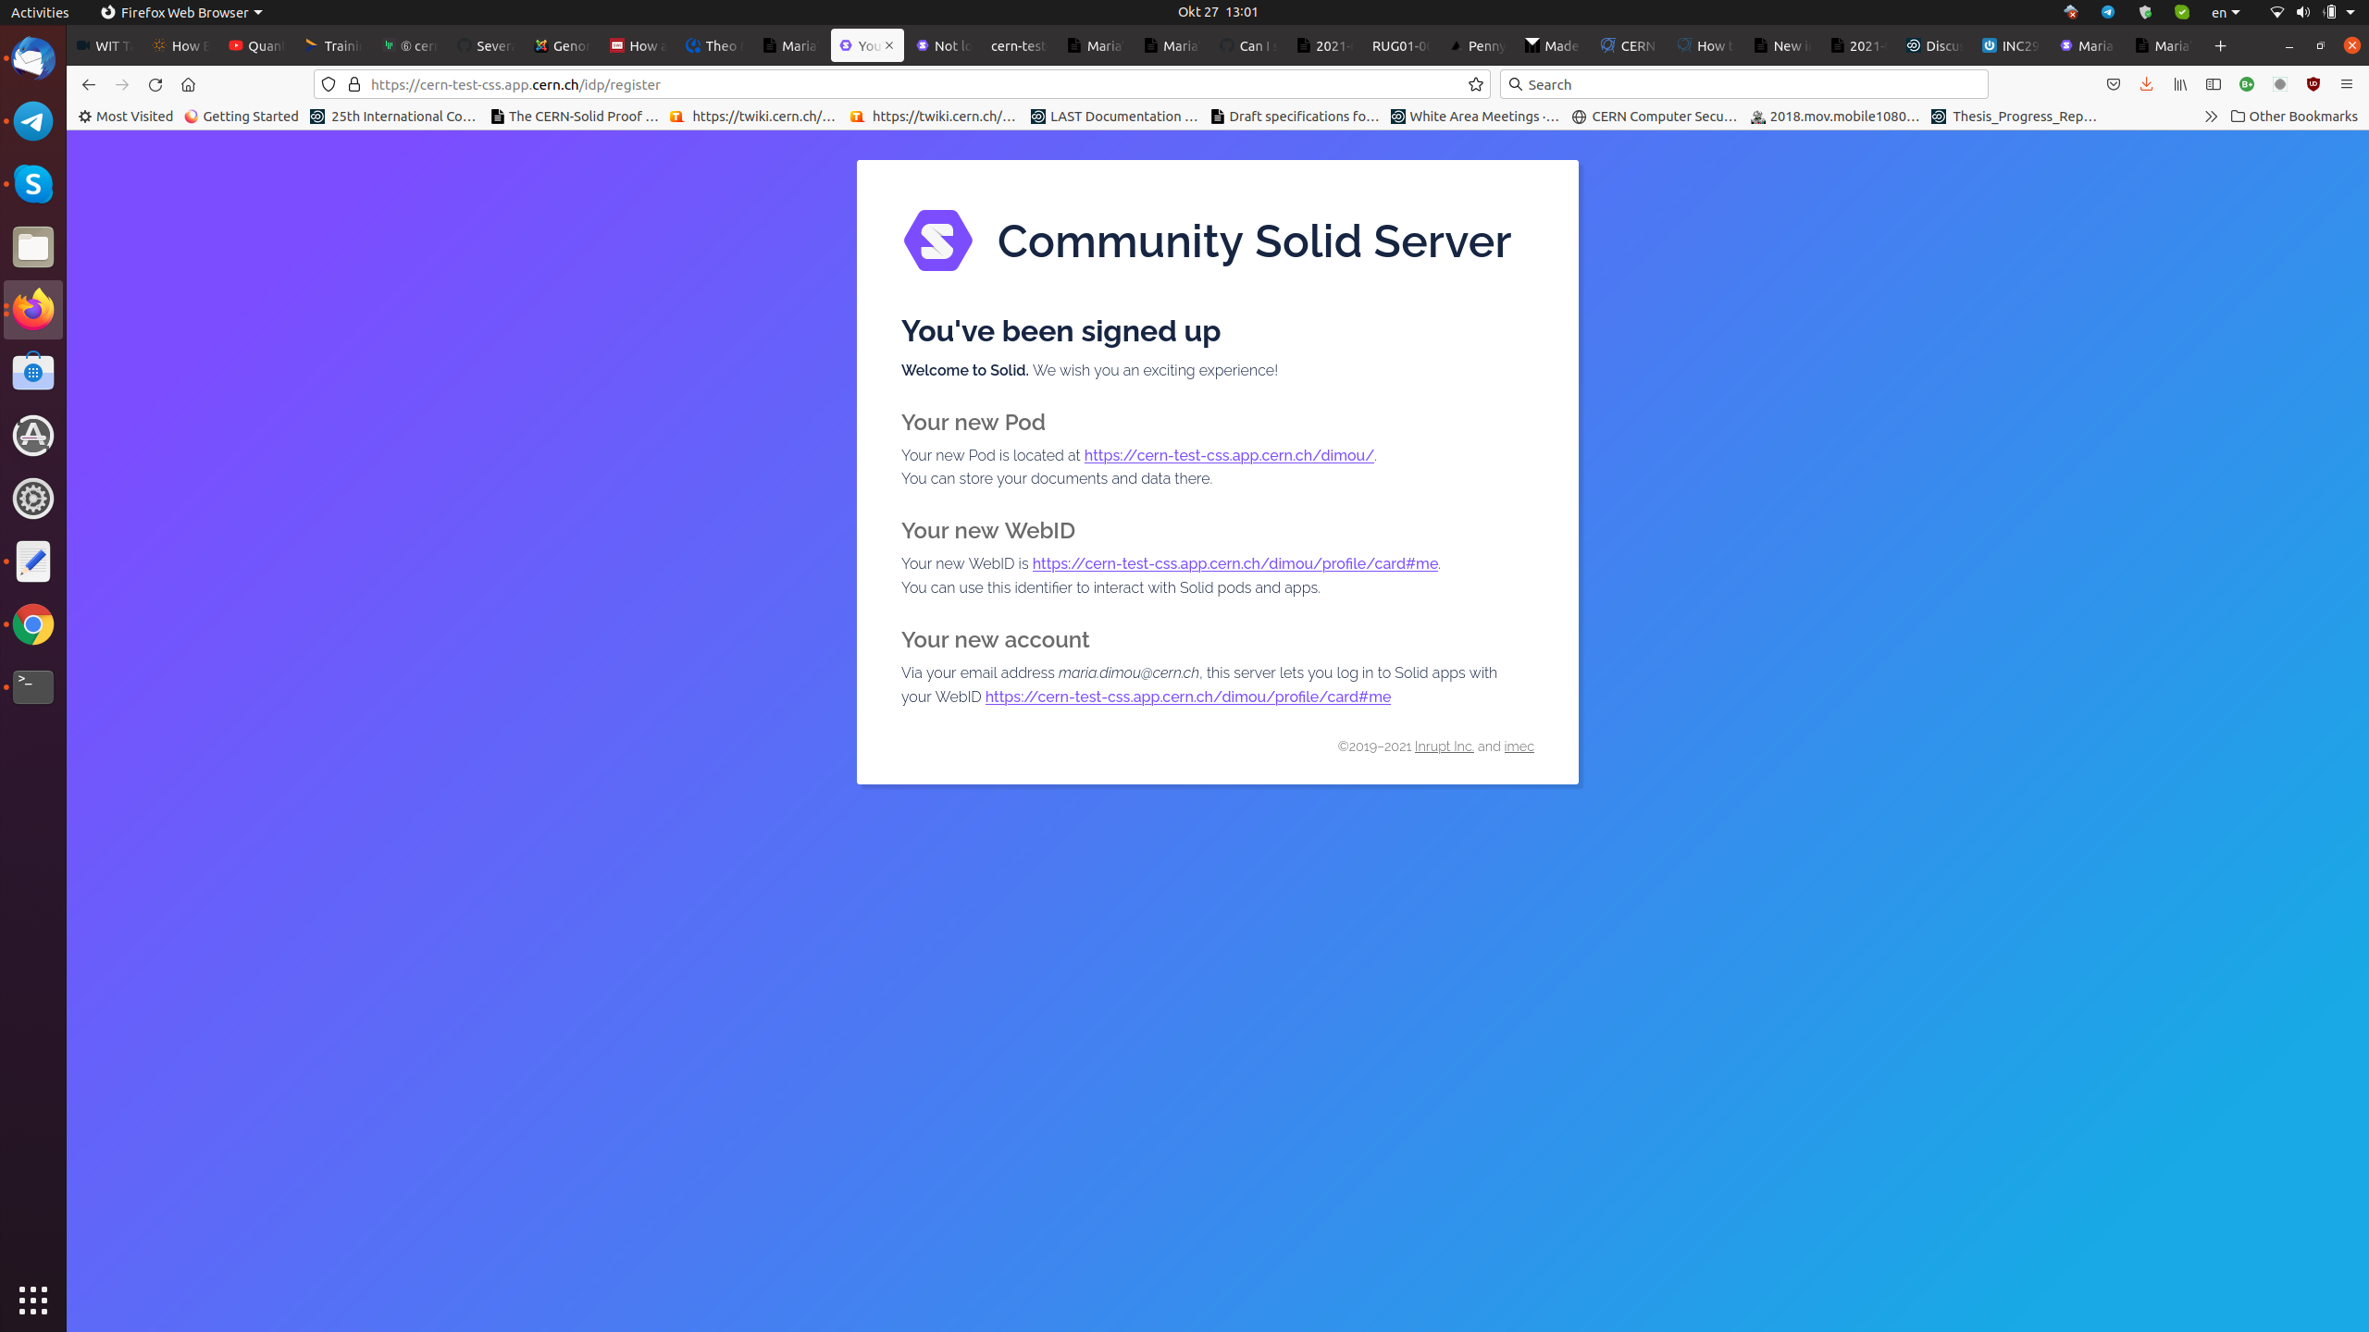Viewport: 2369px width, 1332px height.
Task: Open library bookmarks and history icon
Action: coord(2179,84)
